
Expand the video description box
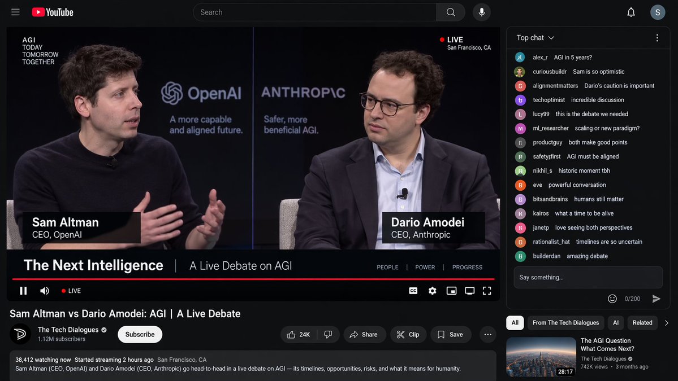[x=253, y=365]
